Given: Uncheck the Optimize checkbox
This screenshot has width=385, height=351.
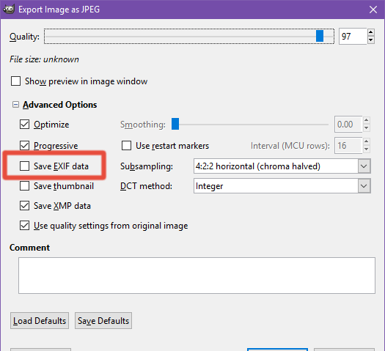Looking at the screenshot, I should coord(24,125).
